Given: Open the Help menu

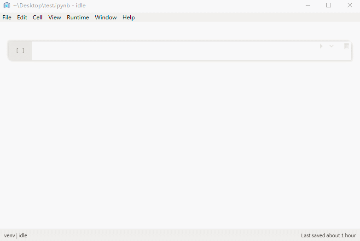Looking at the screenshot, I should [128, 18].
